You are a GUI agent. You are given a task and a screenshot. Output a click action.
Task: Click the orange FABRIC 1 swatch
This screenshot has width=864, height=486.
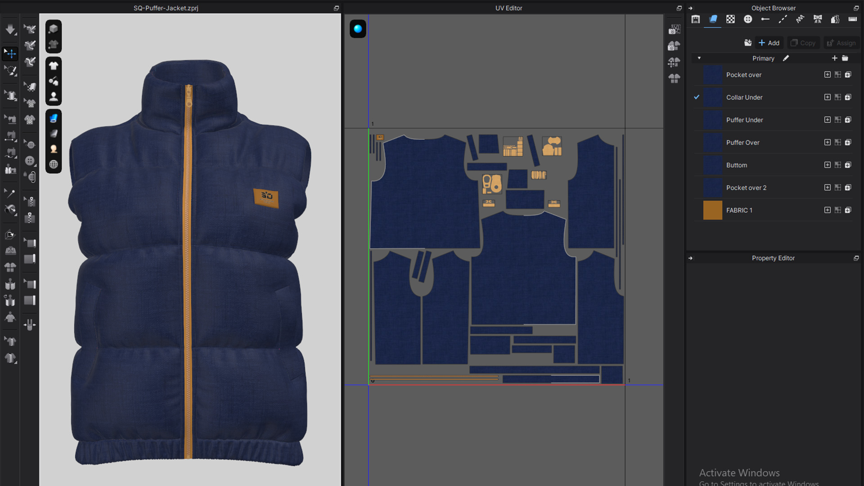[x=712, y=210]
